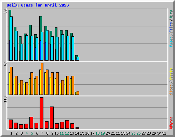This screenshot has width=175, height=137.
Task: Click day 14 on the x-axis
Action: (77, 133)
